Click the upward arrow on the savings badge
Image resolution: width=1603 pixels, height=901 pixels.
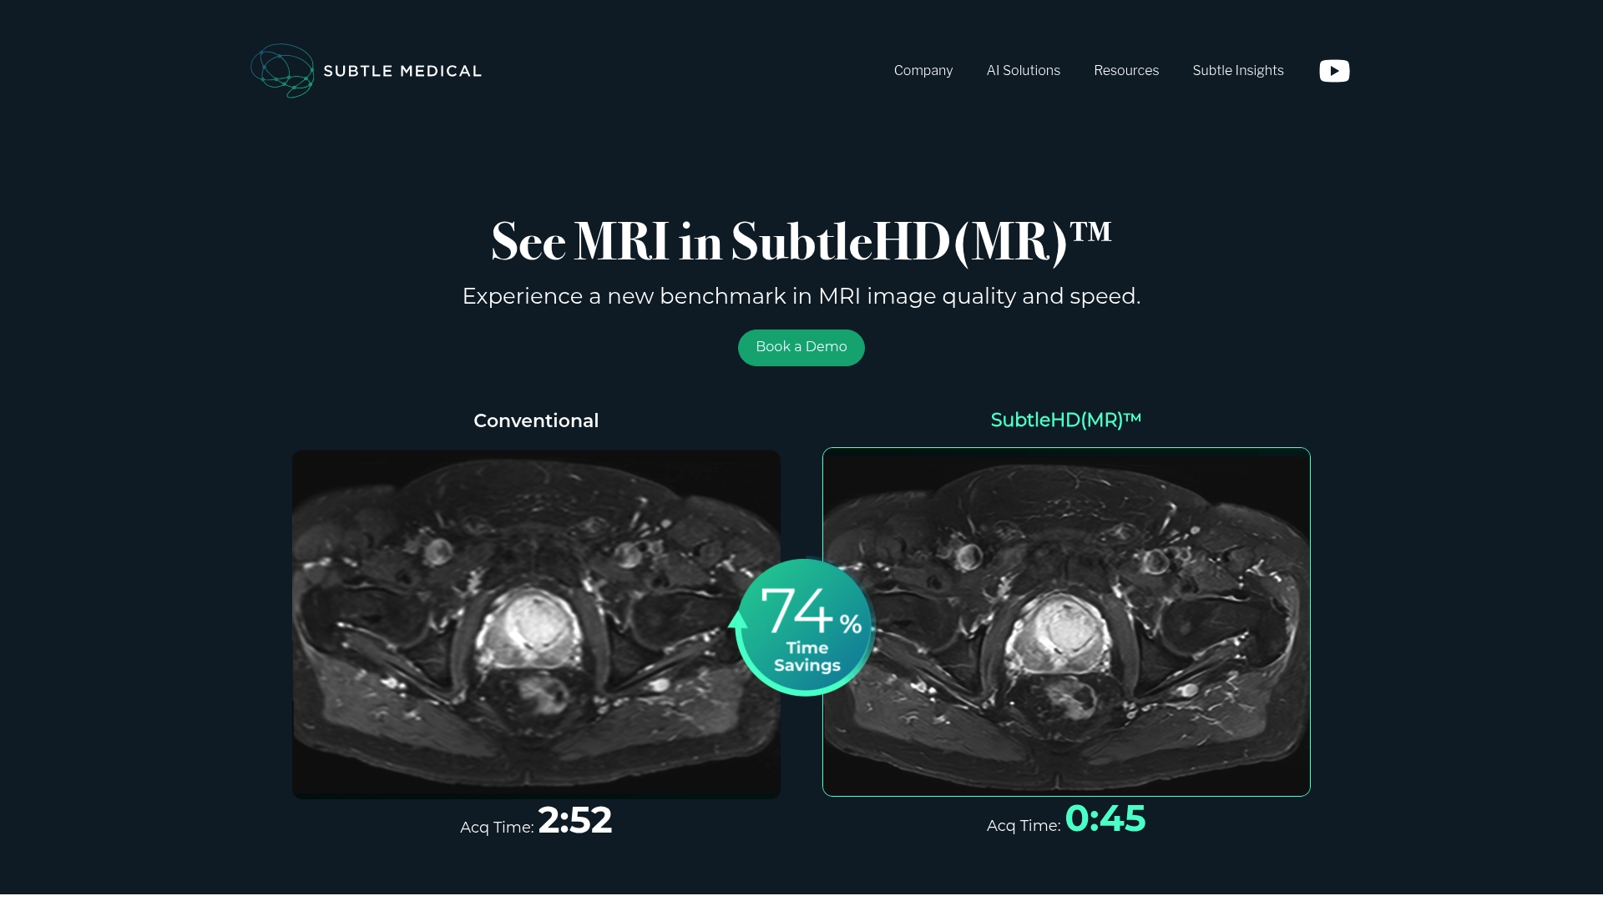(x=738, y=622)
